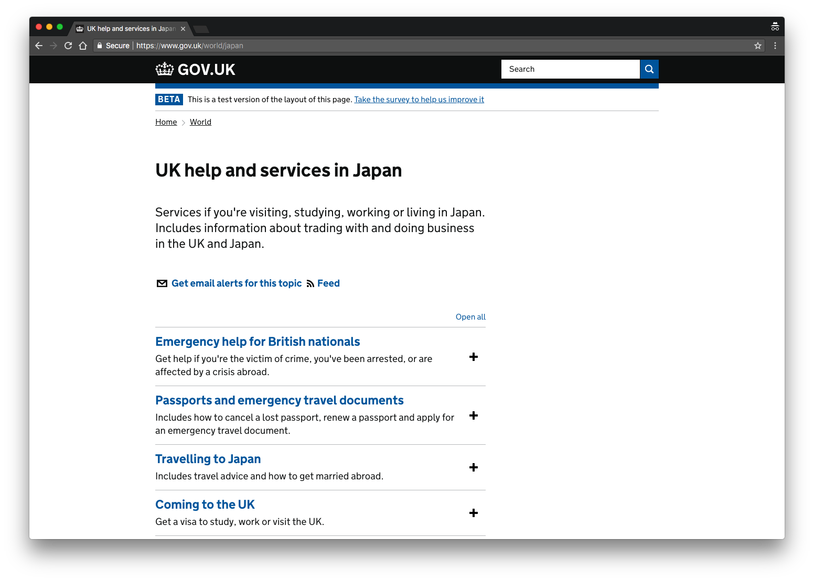Expand Coming to the UK plus icon
This screenshot has width=814, height=581.
tap(474, 513)
